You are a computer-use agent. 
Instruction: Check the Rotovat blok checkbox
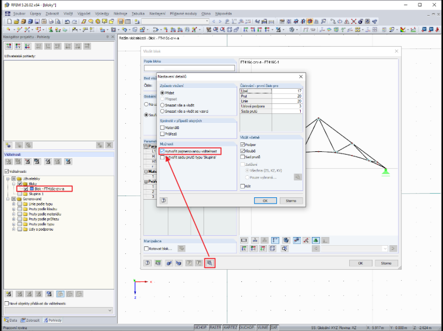tap(146, 249)
